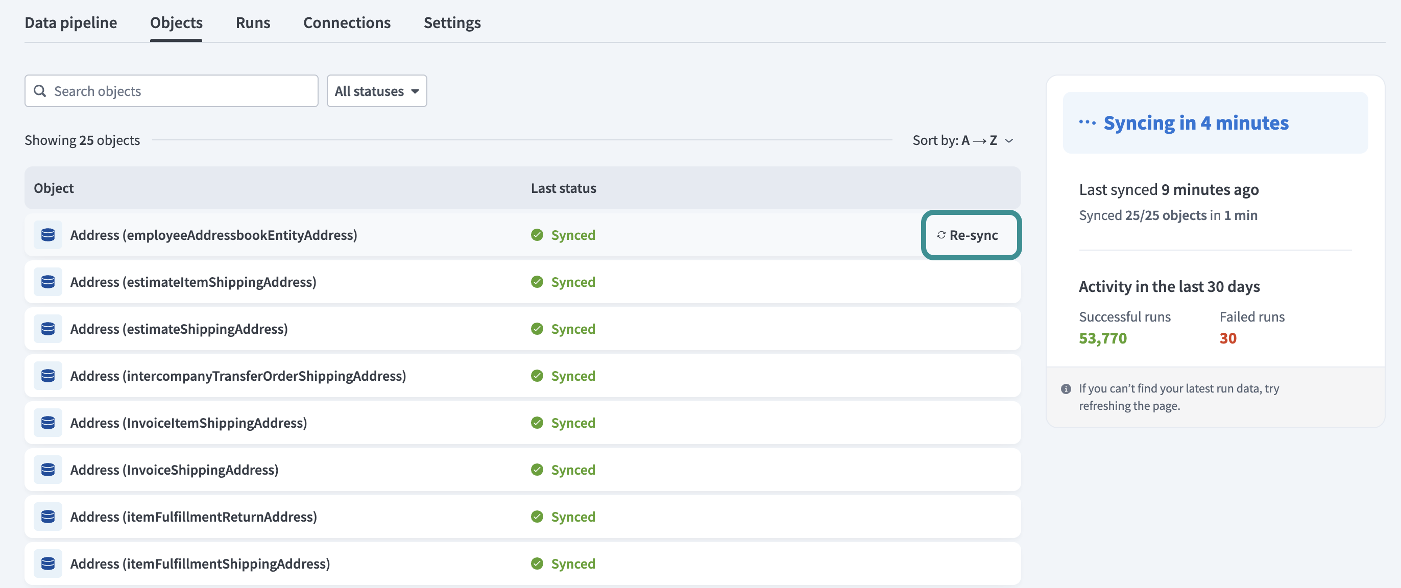Select the Data pipeline tab

click(x=70, y=23)
